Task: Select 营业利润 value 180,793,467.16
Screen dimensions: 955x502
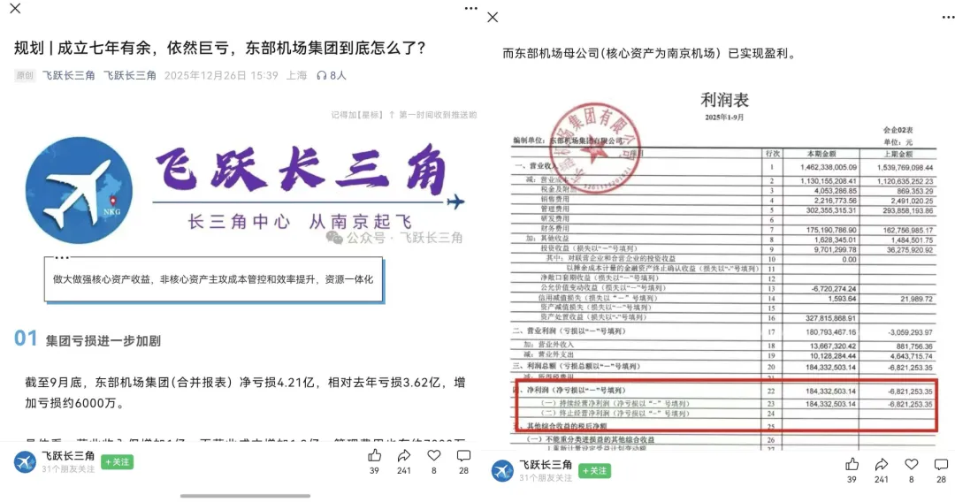Action: click(x=830, y=332)
